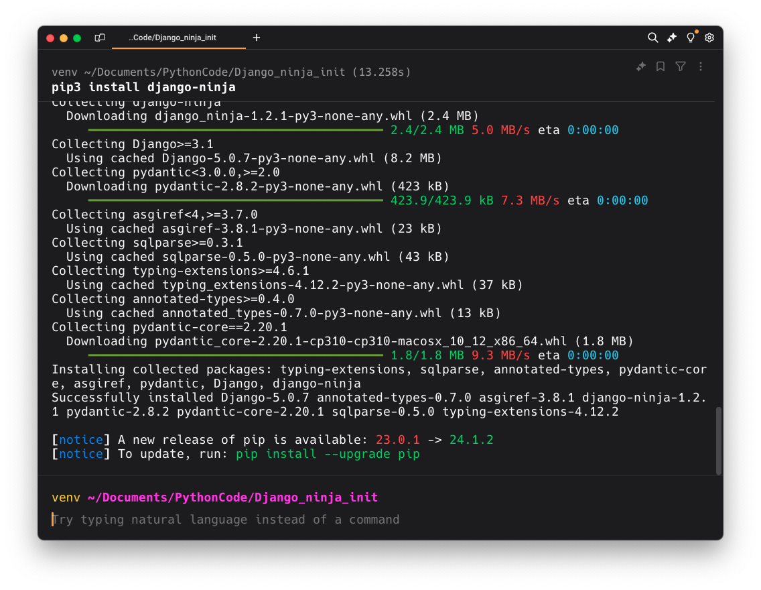Click the terminal output scrollbar thumb
This screenshot has width=761, height=590.
tap(719, 440)
